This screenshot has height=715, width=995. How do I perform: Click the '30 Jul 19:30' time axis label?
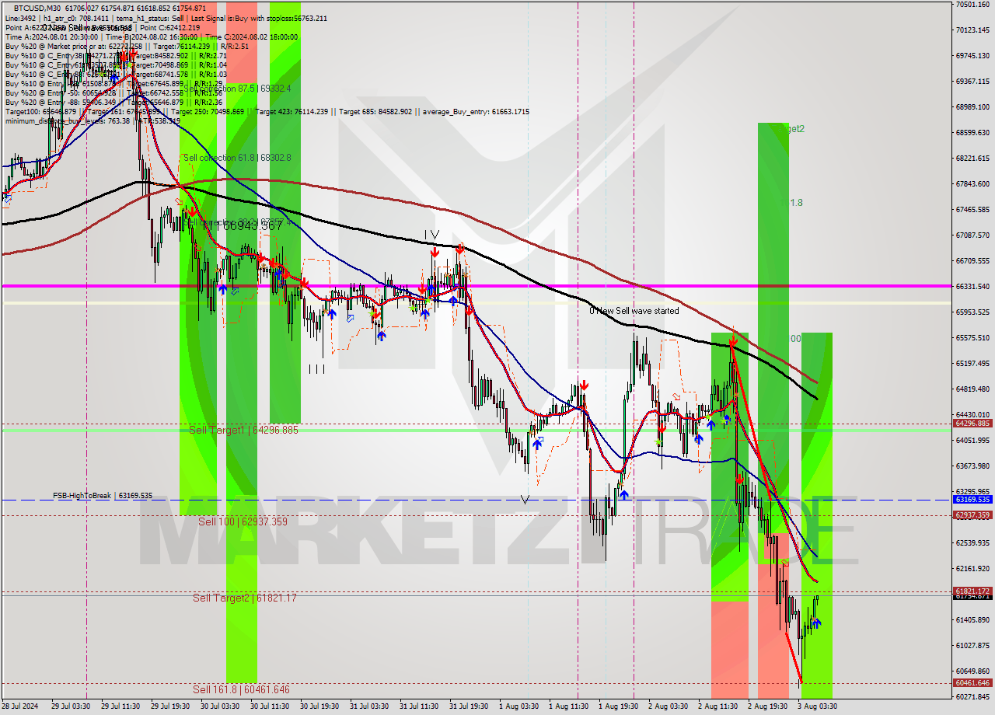pos(319,706)
